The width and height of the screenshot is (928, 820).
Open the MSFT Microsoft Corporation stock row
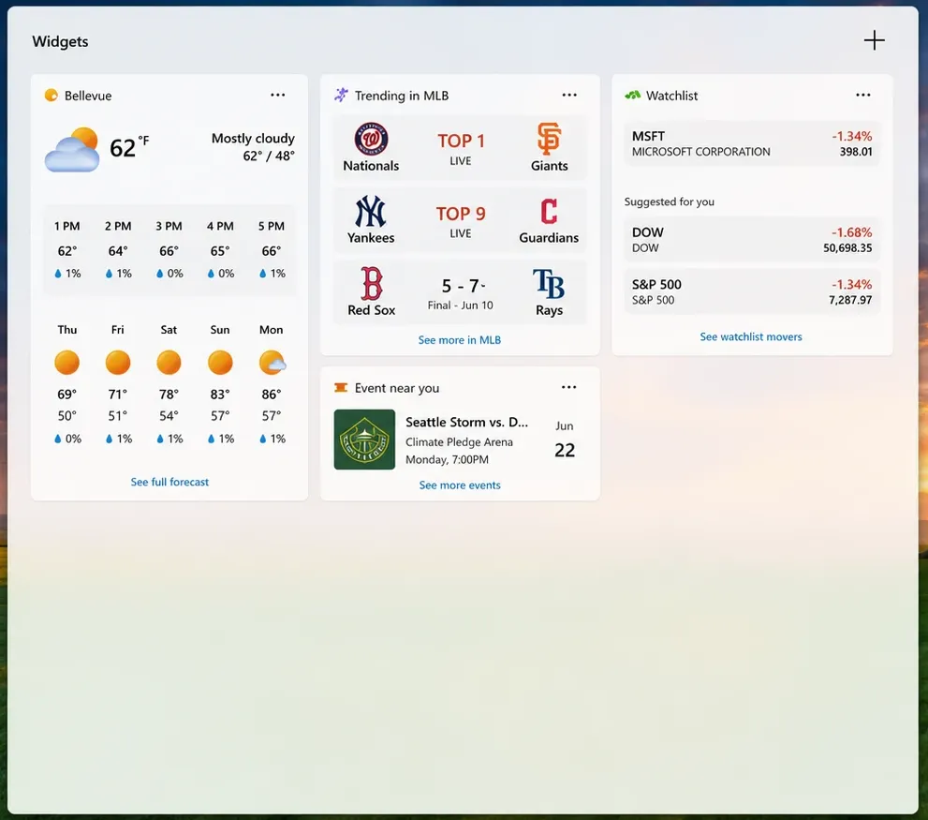[752, 143]
